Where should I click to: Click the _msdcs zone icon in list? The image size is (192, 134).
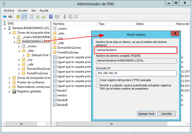click(x=55, y=29)
